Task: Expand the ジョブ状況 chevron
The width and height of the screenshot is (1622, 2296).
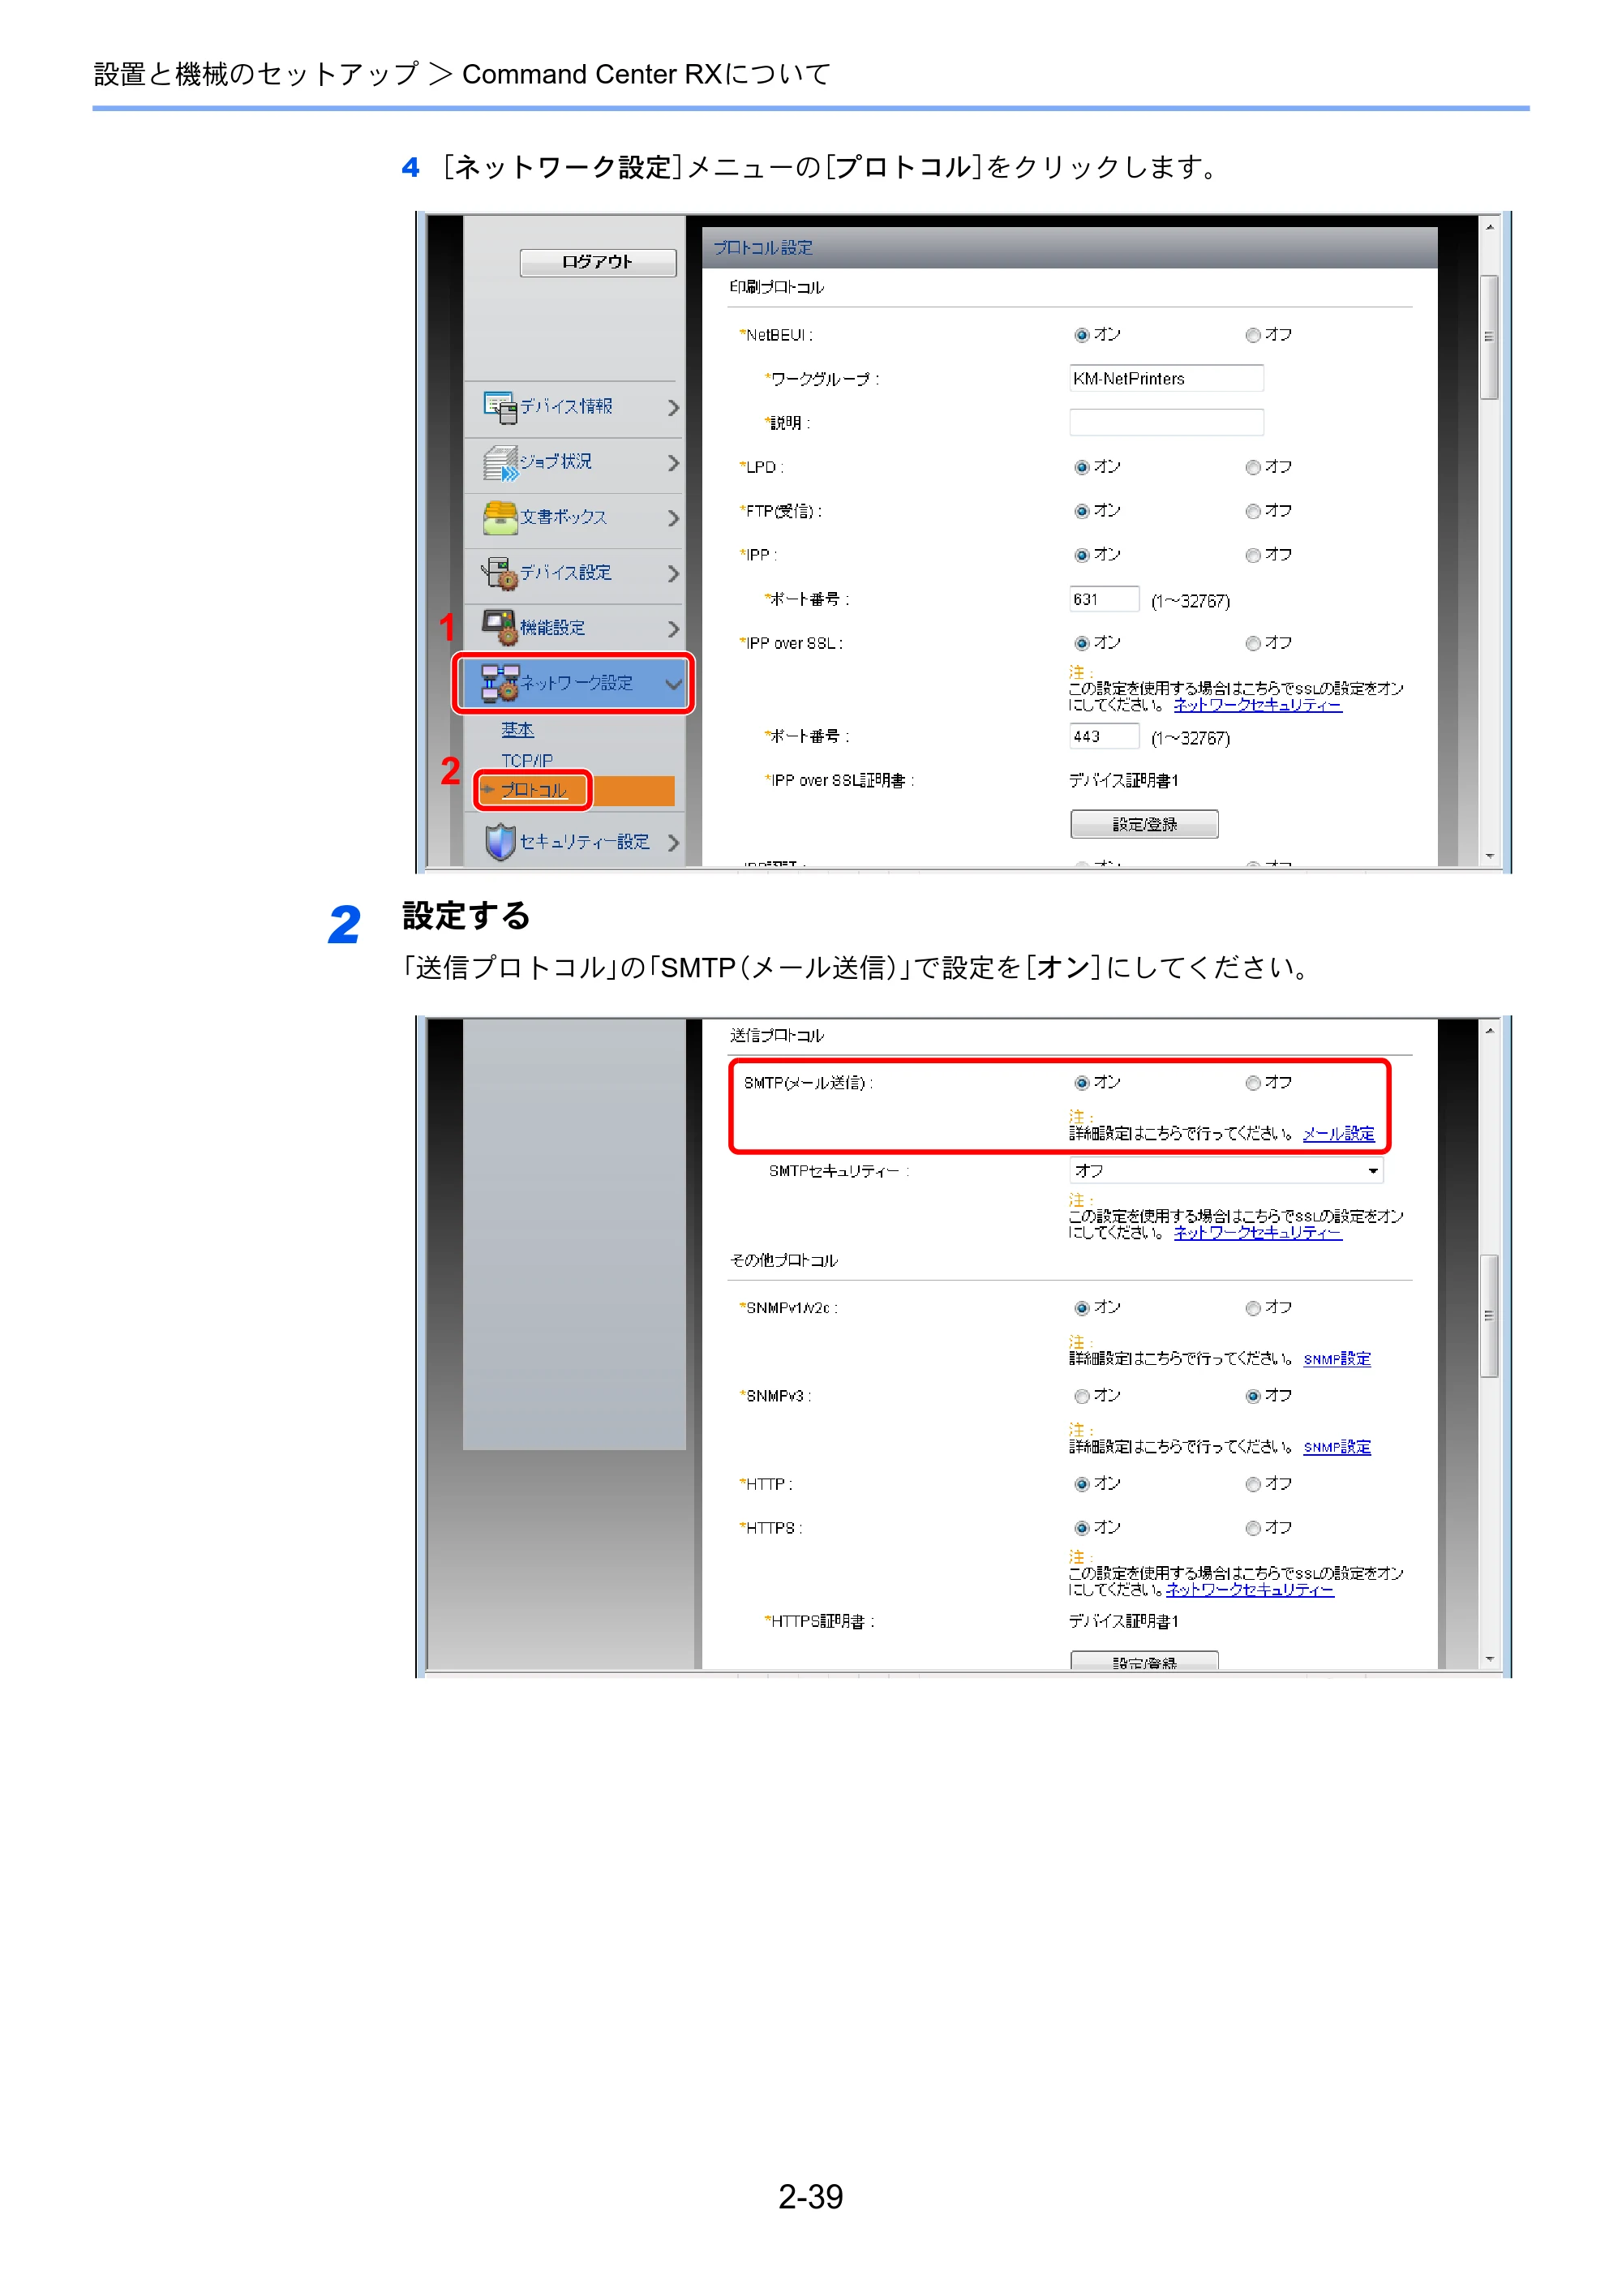Action: pos(673,462)
